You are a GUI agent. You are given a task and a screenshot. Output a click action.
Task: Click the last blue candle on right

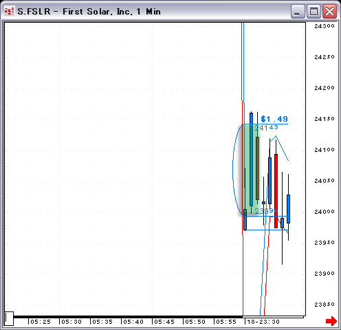[288, 209]
